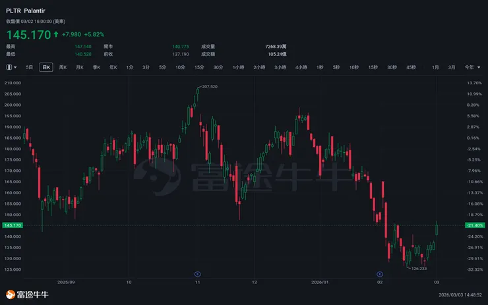This screenshot has height=305, width=488.
Task: Click the 最低 value 140.520
Action: 83,54
